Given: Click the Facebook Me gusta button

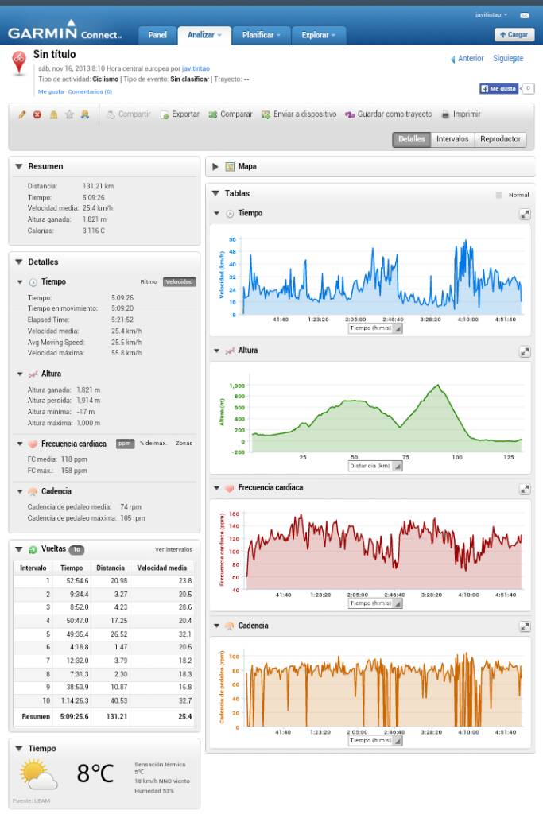Looking at the screenshot, I should (x=498, y=88).
